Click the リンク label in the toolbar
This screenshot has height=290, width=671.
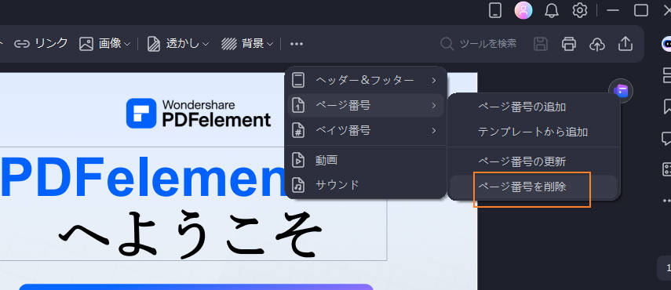tap(51, 44)
